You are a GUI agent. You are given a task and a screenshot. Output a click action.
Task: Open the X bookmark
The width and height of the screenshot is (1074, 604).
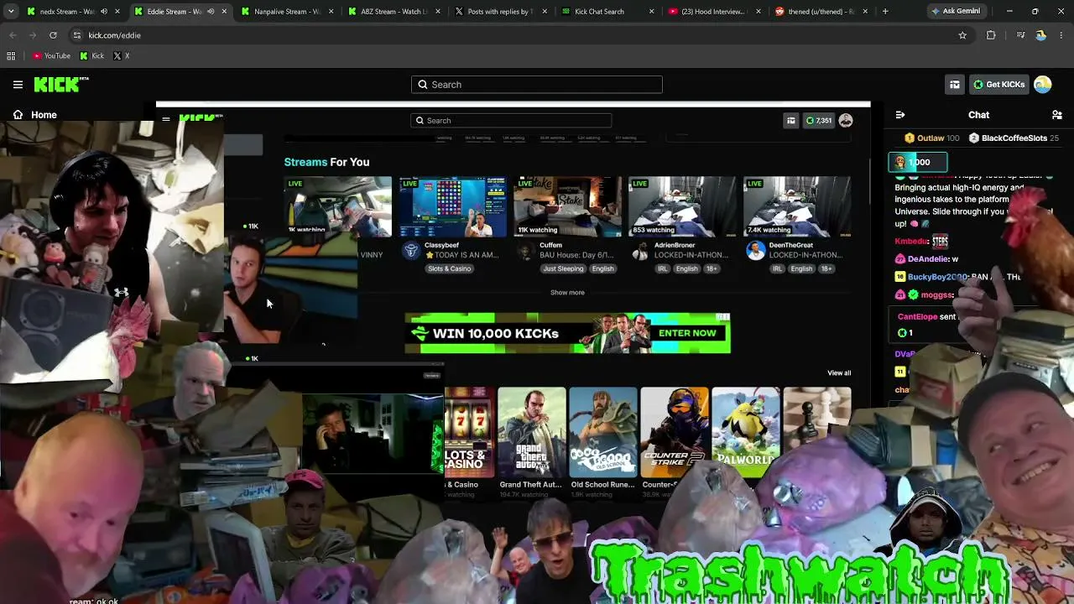[x=121, y=56]
